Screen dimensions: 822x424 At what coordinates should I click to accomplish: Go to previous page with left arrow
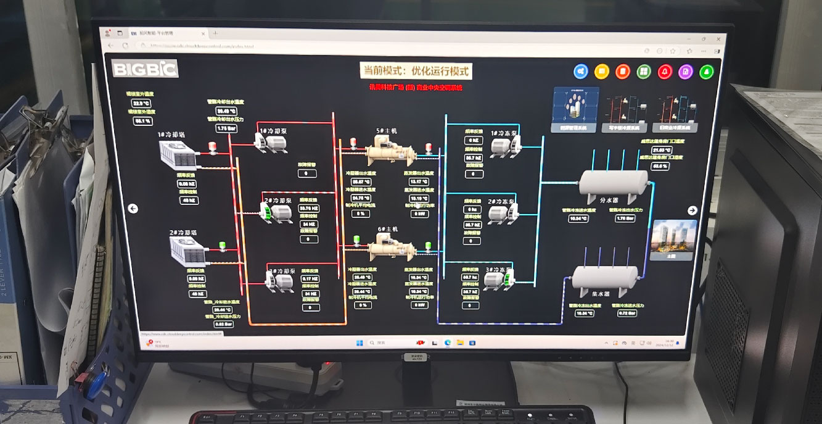[133, 209]
